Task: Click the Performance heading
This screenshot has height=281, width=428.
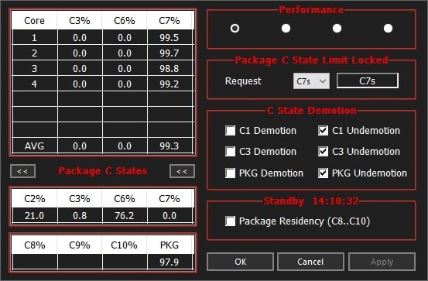Action: pos(311,10)
